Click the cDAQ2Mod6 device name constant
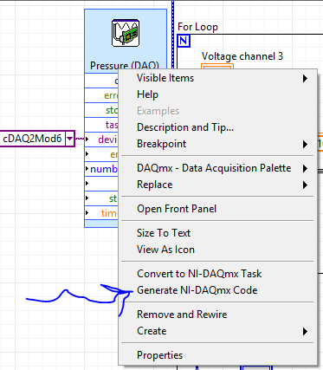The height and width of the screenshot is (370, 323). click(x=32, y=139)
